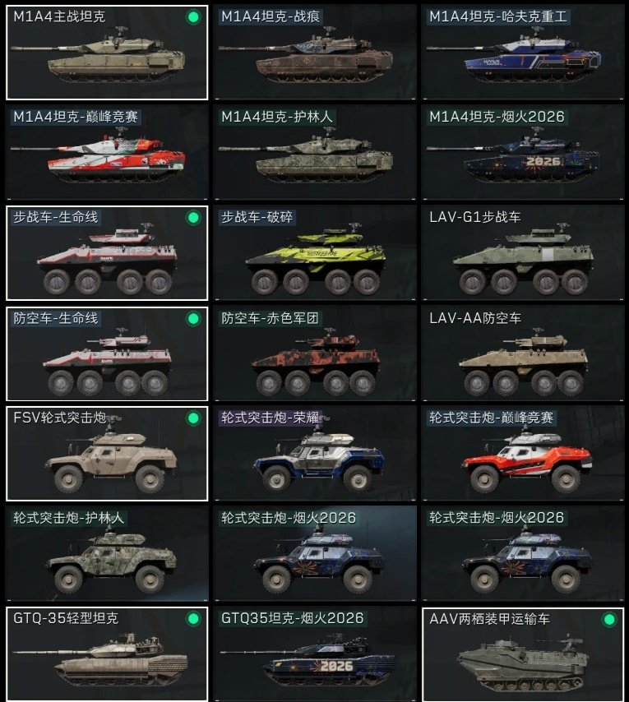
Task: Choose the 轮式突击炮-巅峰竞赛 skin
Action: (523, 454)
